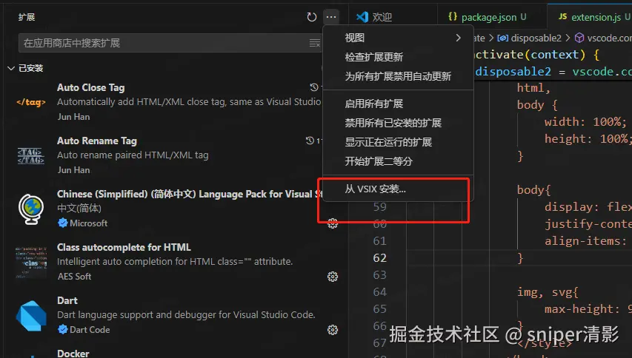Image resolution: width=632 pixels, height=358 pixels.
Task: Click AES Soft publisher name
Action: pyautogui.click(x=75, y=277)
